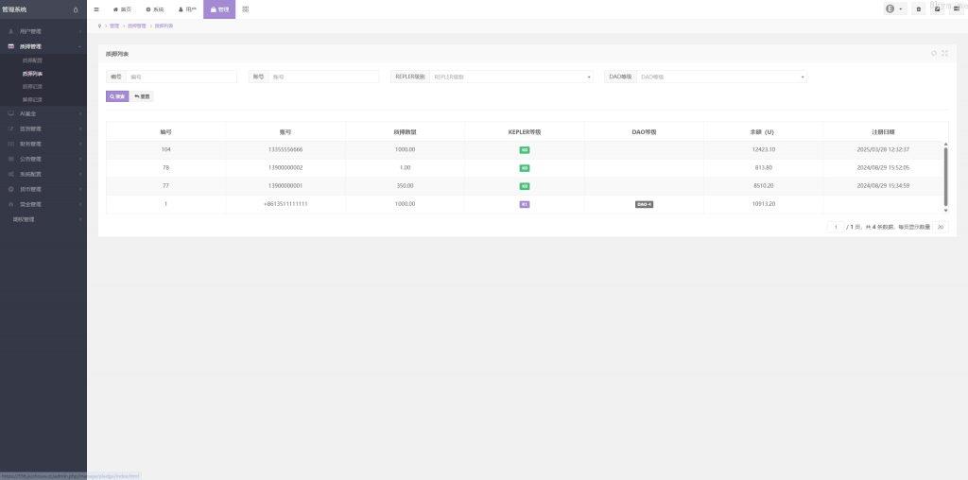Click the fullscreen expand icon in the list panel header
Image resolution: width=968 pixels, height=480 pixels.
tap(944, 54)
